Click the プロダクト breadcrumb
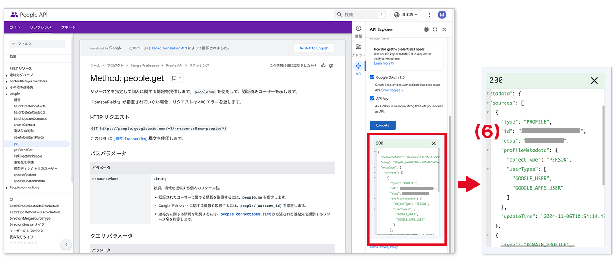 pyautogui.click(x=115, y=66)
